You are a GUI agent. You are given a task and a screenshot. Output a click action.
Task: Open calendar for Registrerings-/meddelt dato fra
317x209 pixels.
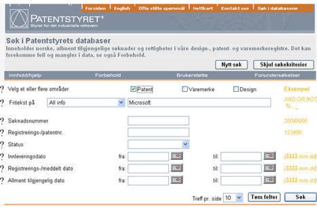tap(177, 168)
